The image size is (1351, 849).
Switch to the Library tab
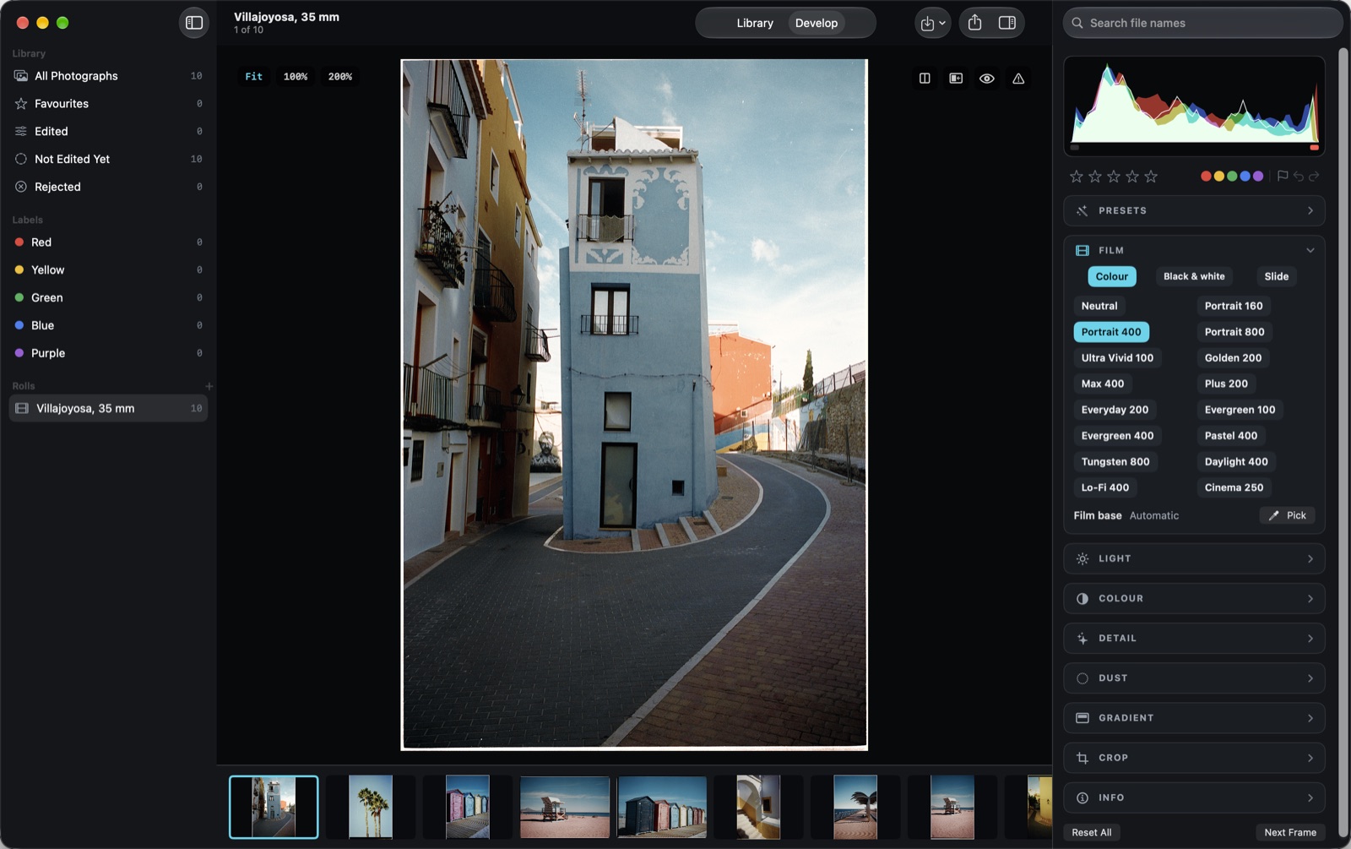[755, 23]
